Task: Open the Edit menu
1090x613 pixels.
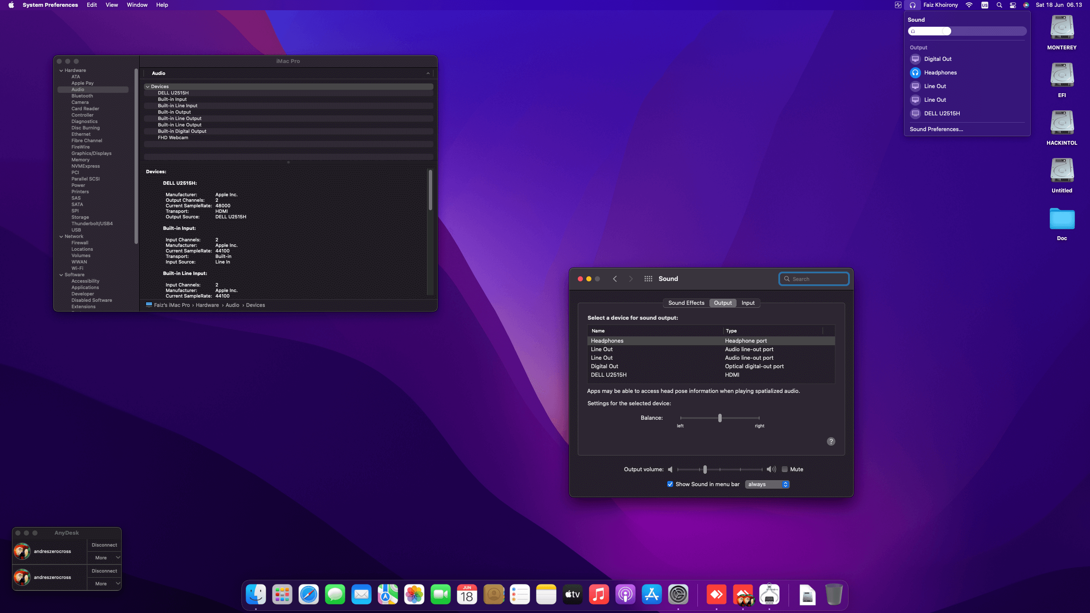Action: [92, 5]
